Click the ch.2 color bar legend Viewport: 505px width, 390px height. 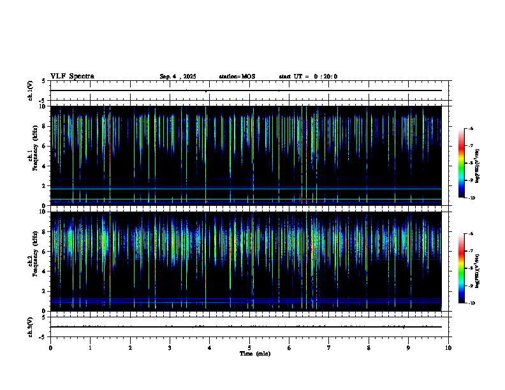coord(461,268)
